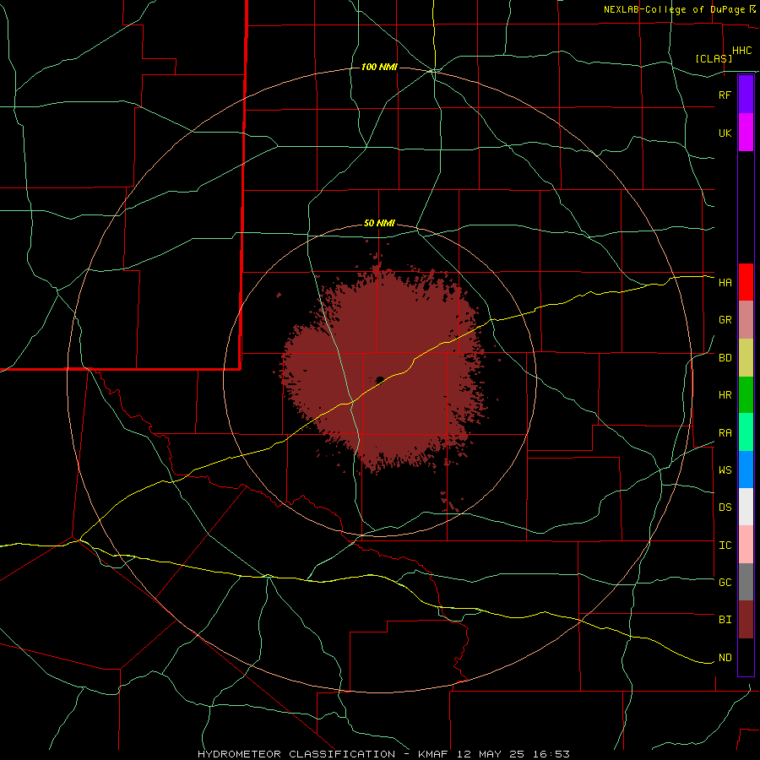Screen dimensions: 760x760
Task: Click the green HR legend swatch
Action: click(x=746, y=394)
